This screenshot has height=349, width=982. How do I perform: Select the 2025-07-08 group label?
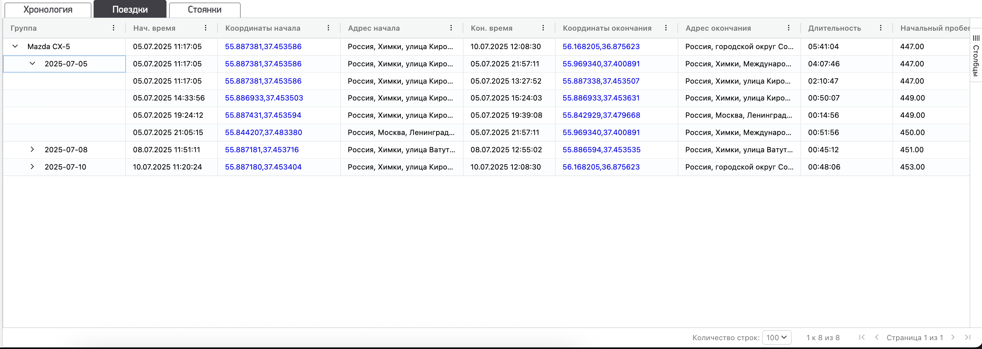coord(66,150)
